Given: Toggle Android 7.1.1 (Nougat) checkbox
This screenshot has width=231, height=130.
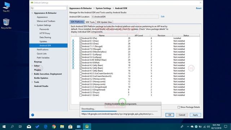Looking at the screenshot, I should click(80, 47).
